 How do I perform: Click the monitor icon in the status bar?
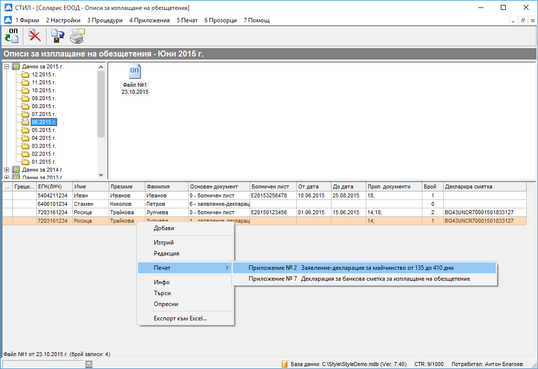point(89,364)
